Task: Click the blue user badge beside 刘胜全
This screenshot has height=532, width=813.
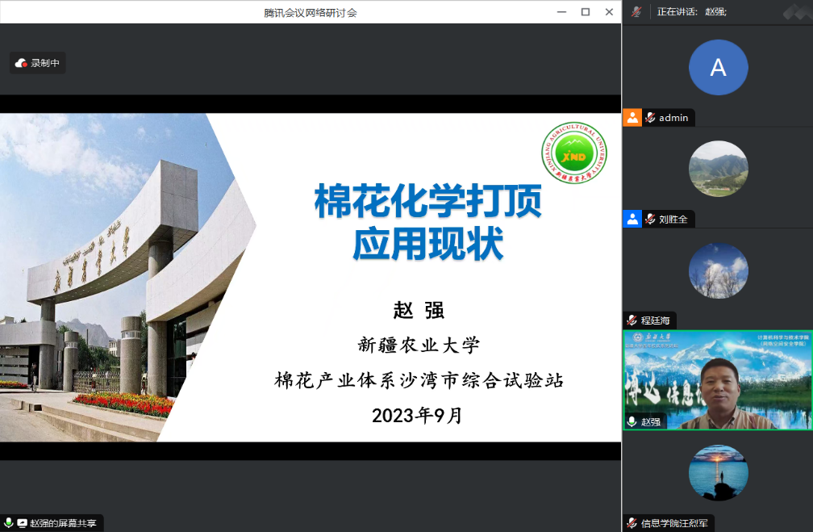Action: click(x=632, y=219)
